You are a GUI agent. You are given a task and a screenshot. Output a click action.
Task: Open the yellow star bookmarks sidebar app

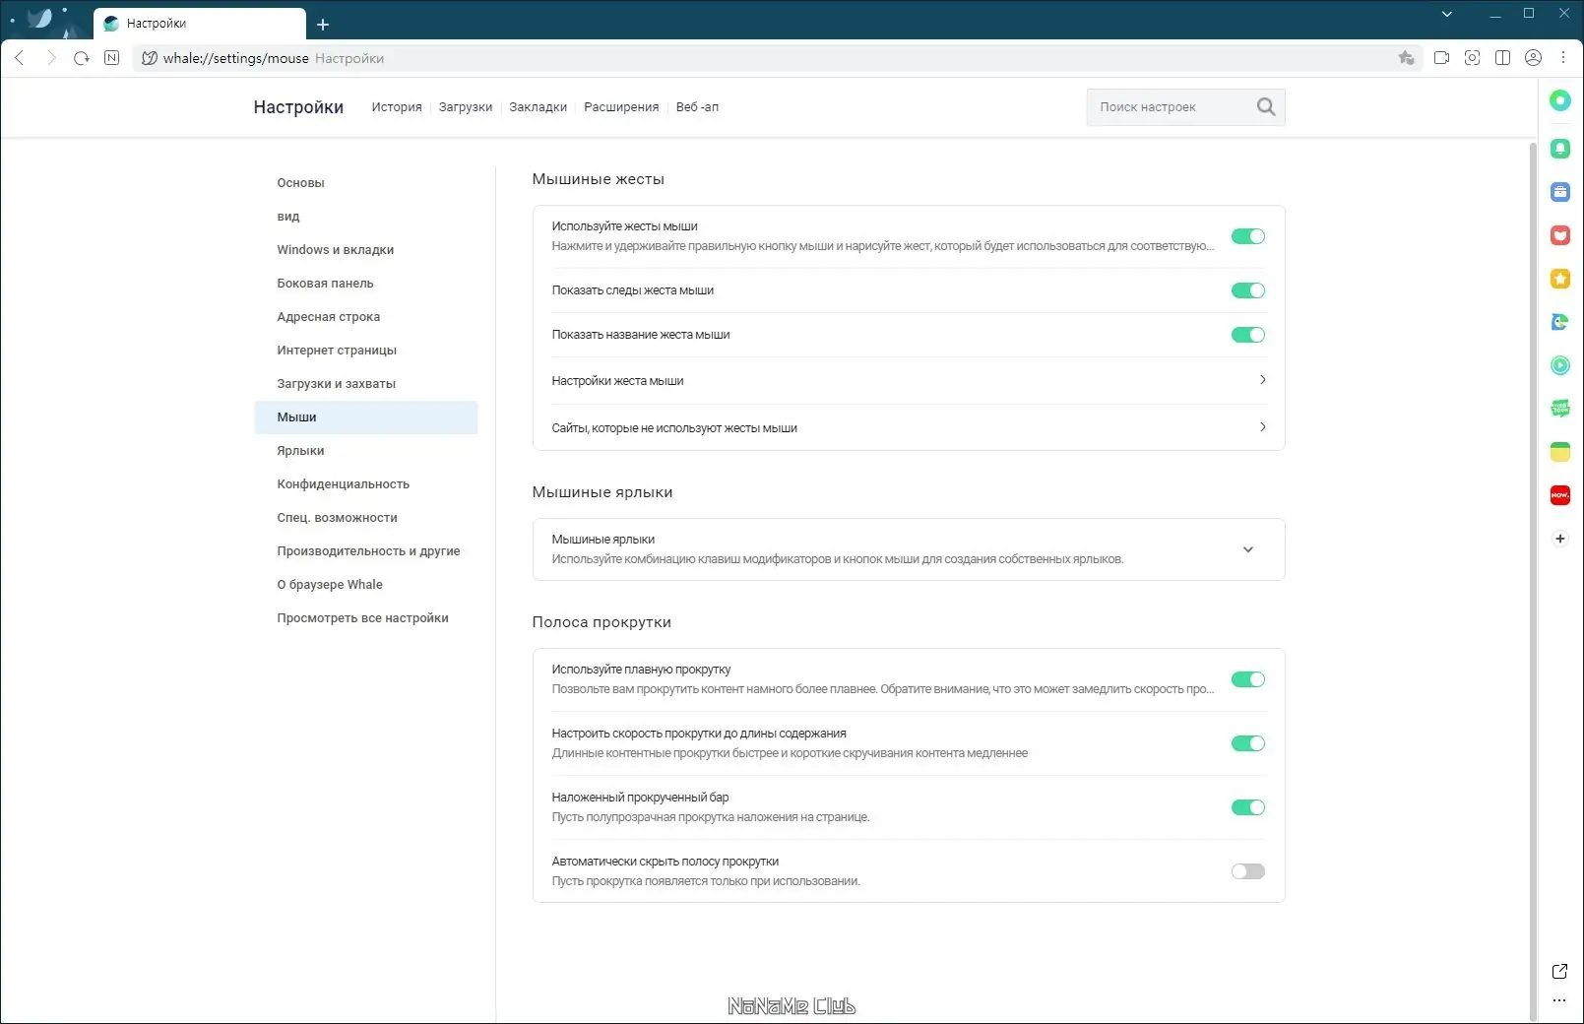1560,279
